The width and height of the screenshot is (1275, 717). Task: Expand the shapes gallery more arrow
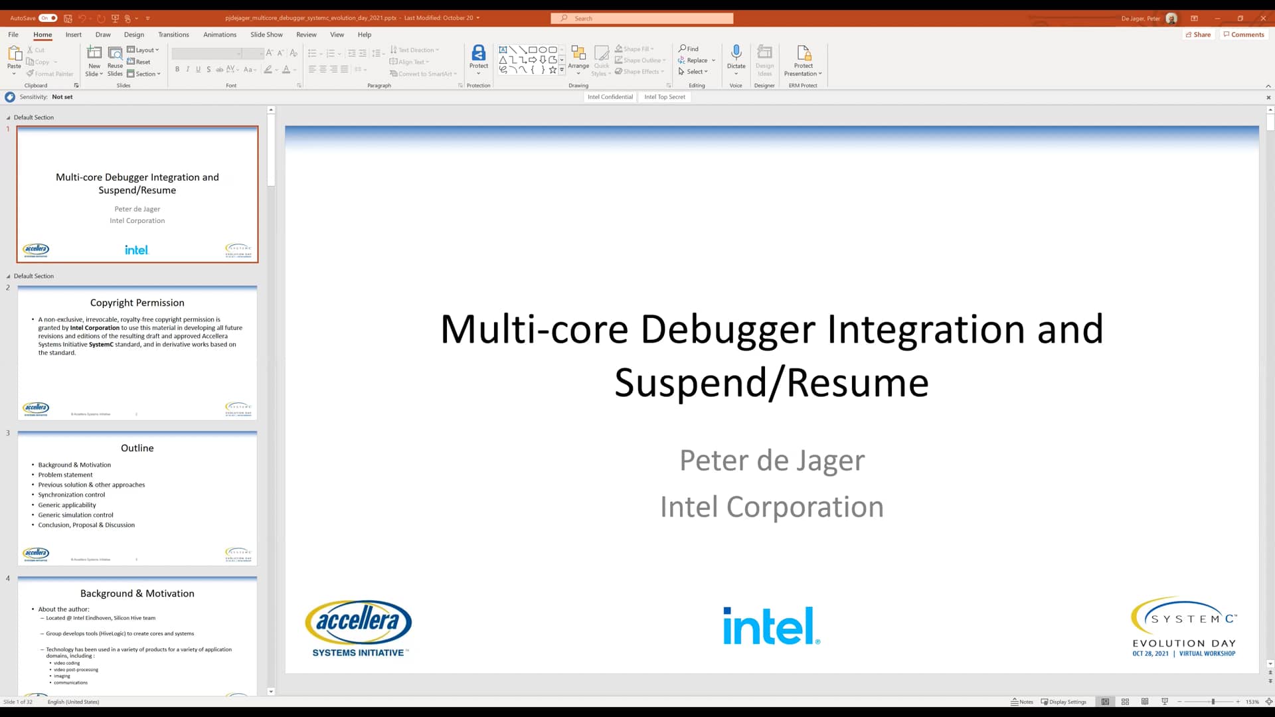coord(562,70)
